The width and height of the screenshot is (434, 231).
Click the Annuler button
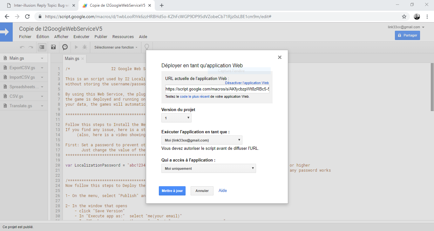(x=202, y=191)
